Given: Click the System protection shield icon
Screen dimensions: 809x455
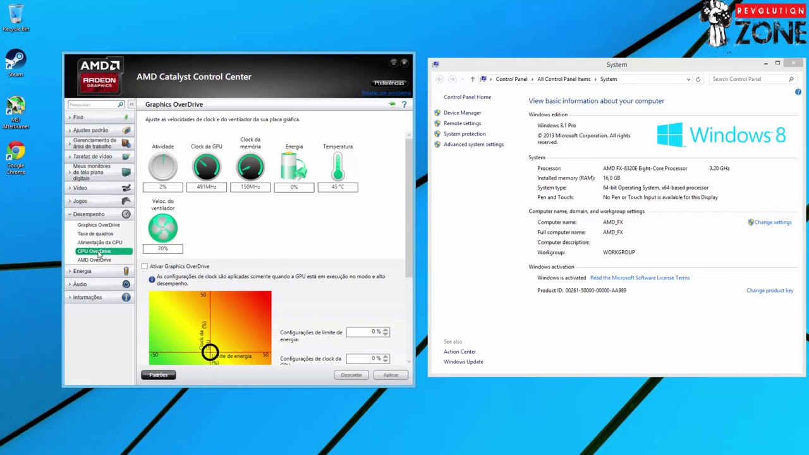Looking at the screenshot, I should point(437,134).
